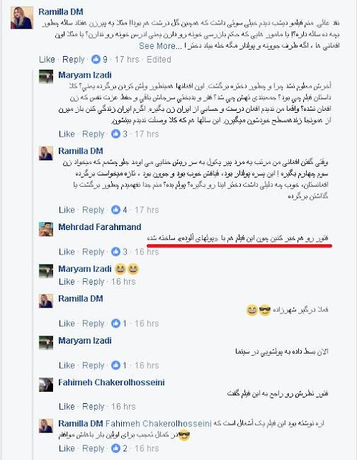
Task: Show edit history via Edited label
Action: (159, 60)
